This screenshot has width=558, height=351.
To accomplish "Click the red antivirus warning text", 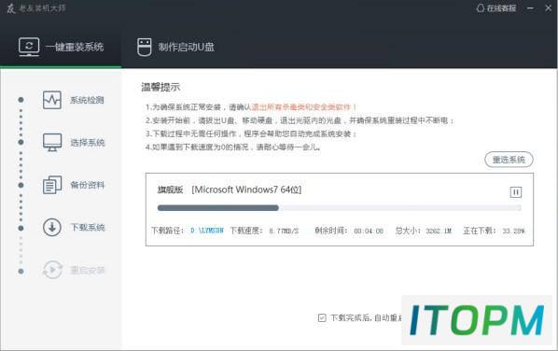I will (304, 106).
